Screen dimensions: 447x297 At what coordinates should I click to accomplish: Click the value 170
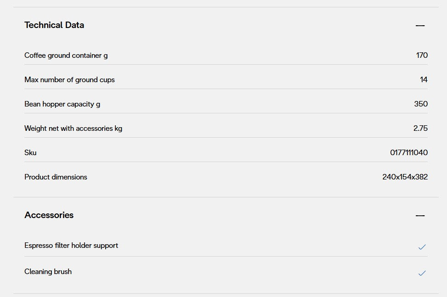[422, 56]
